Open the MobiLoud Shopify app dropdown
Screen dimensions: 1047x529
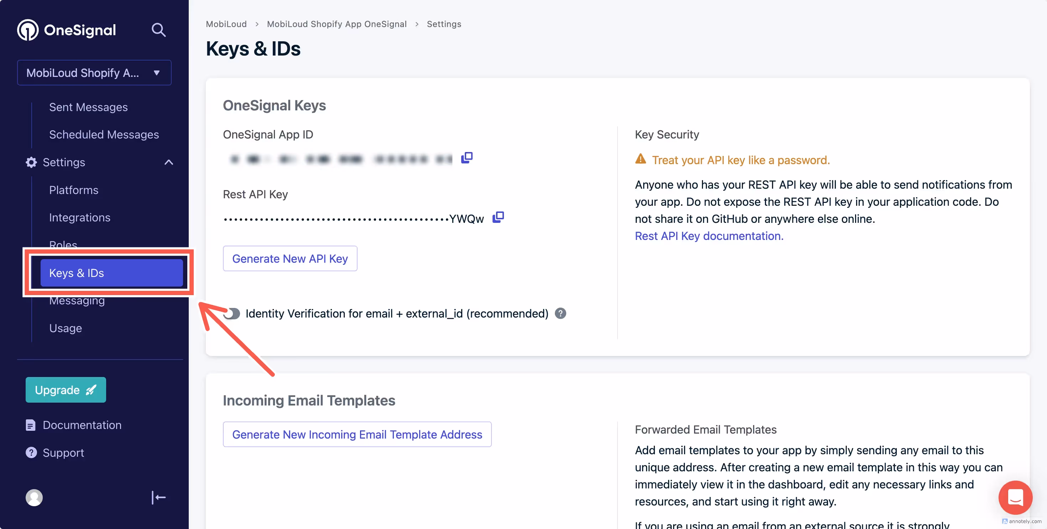tap(94, 73)
